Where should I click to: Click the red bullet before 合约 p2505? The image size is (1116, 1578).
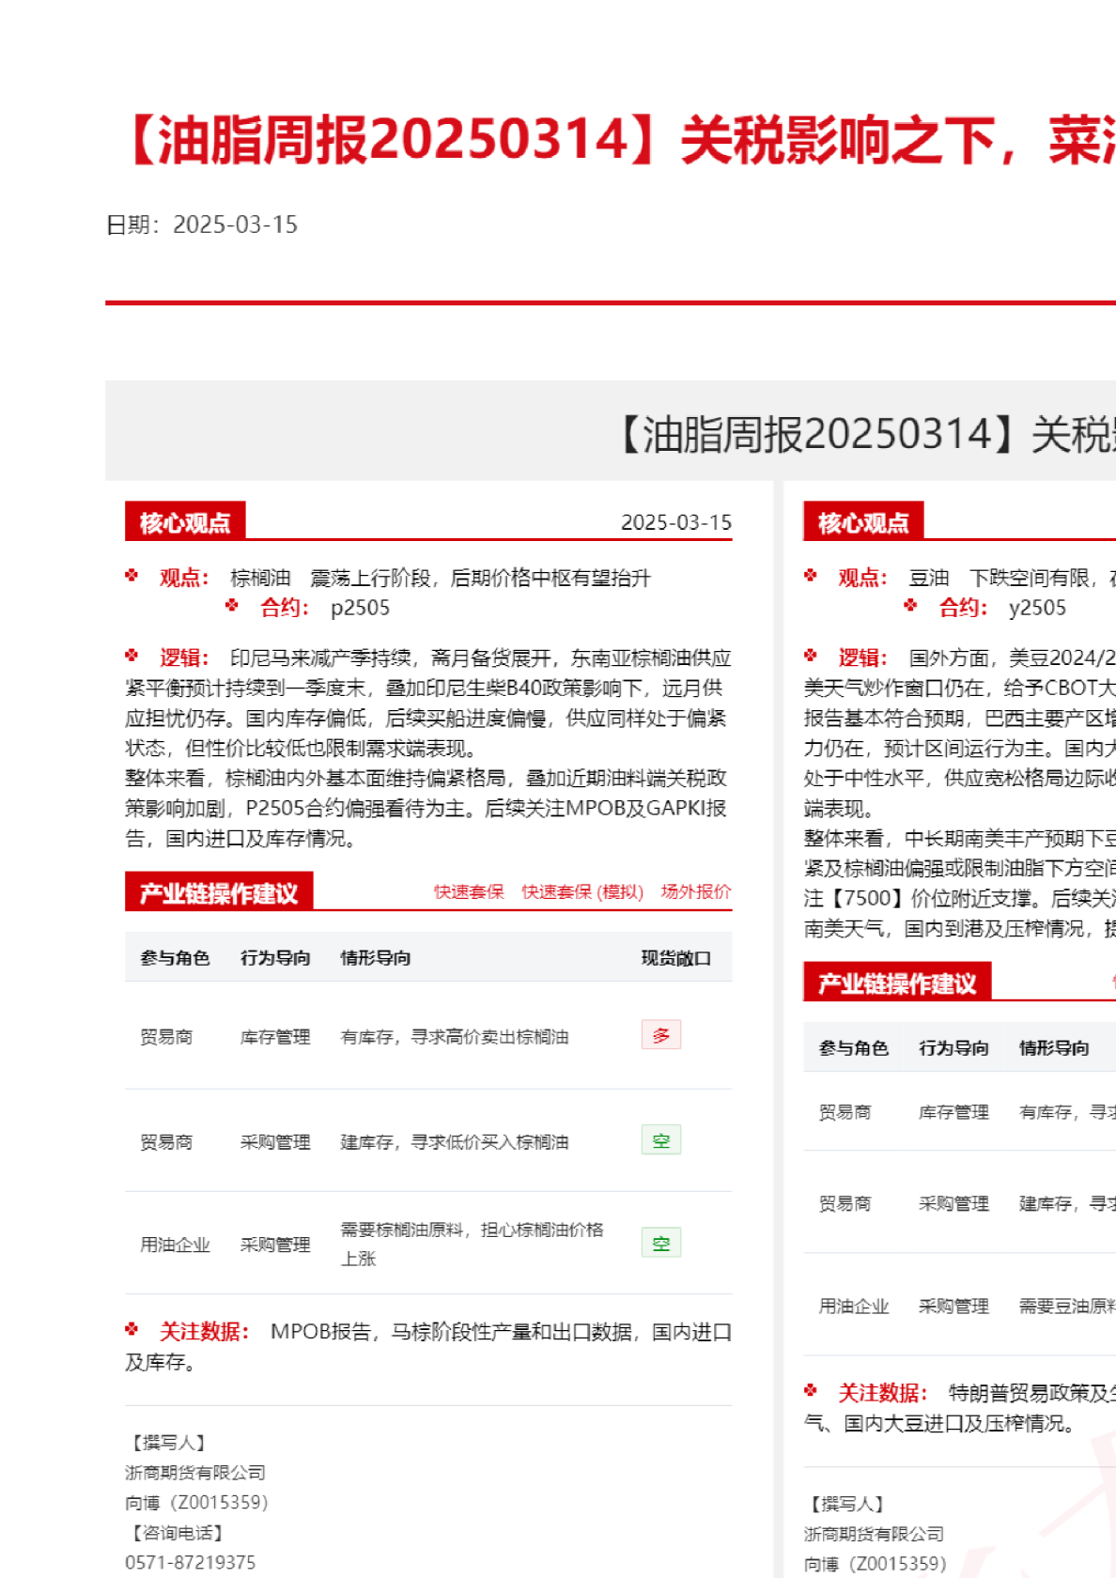pos(232,606)
